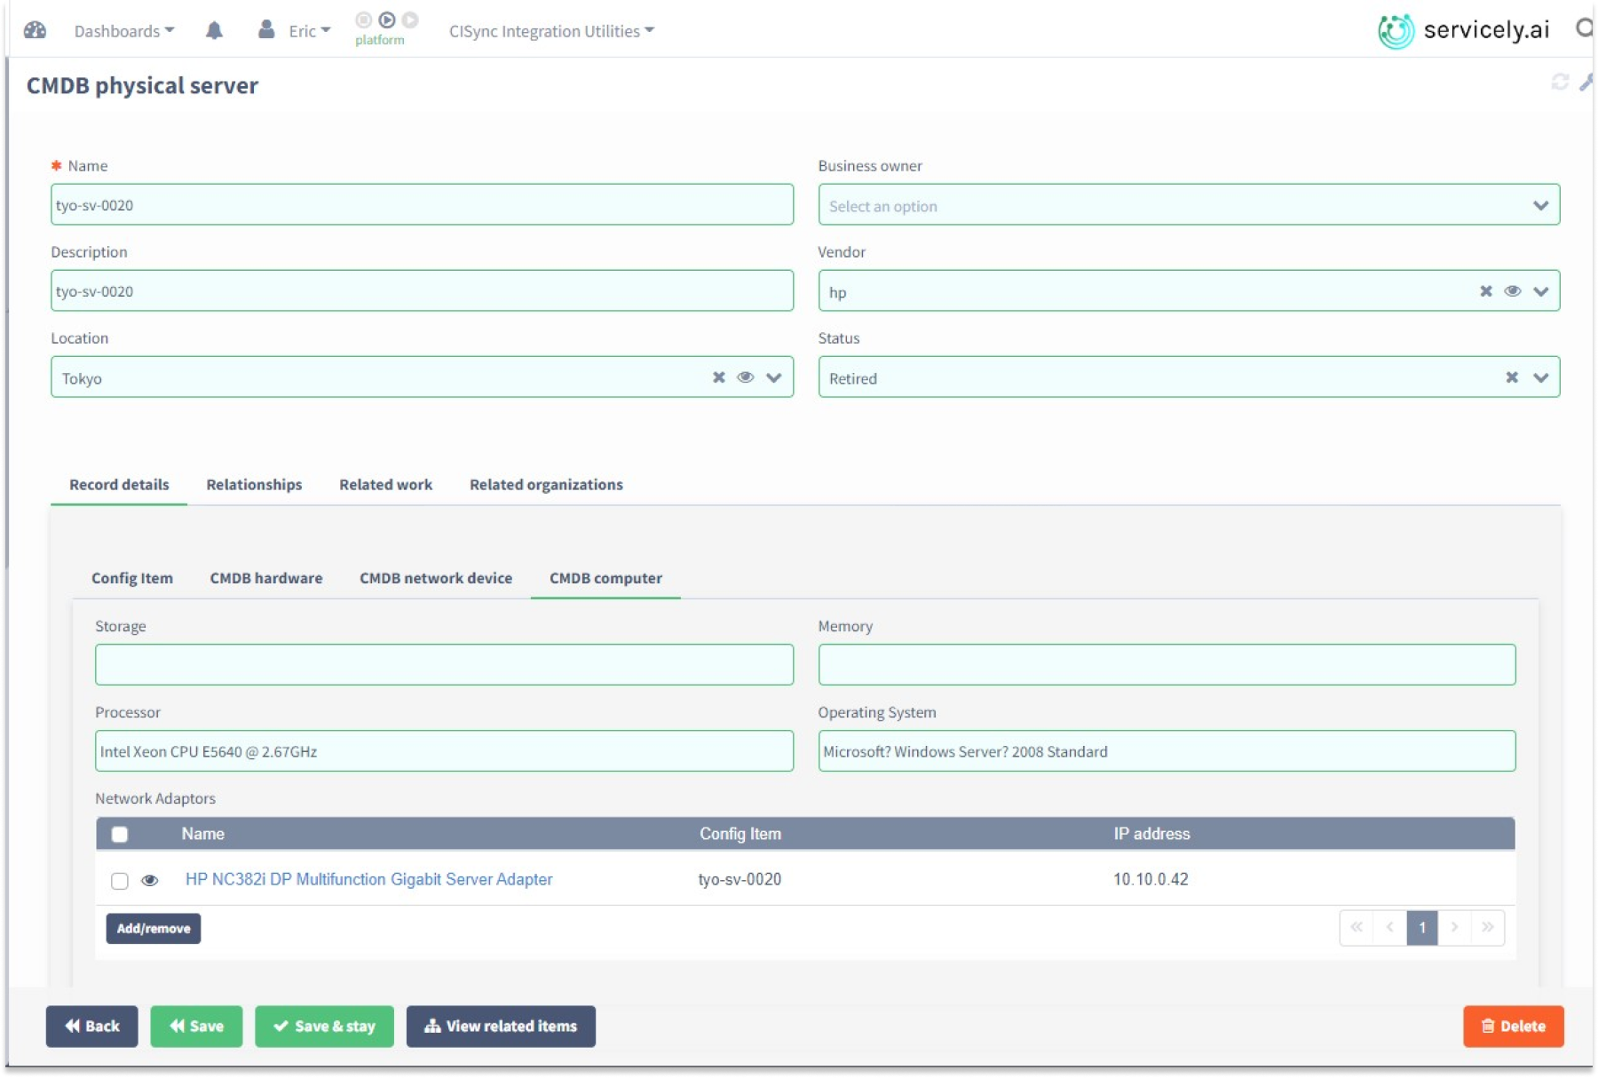Viewport: 1598px width, 1078px height.
Task: Click the user profile icon beside Eric
Action: point(267,29)
